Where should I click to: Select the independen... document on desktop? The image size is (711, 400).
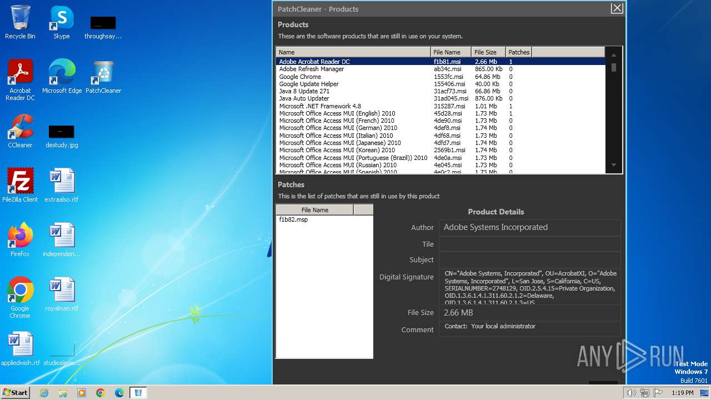[x=62, y=240]
